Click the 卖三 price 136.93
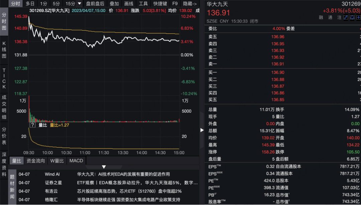The height and width of the screenshot is (205, 361). pyautogui.click(x=278, y=50)
